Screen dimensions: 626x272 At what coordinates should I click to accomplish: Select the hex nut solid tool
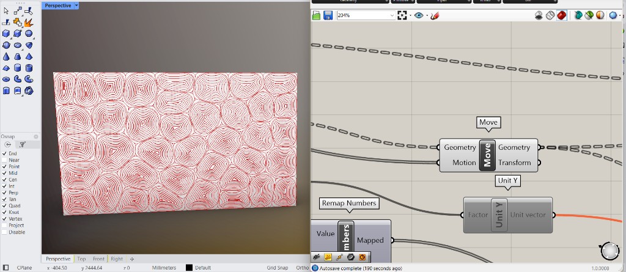pyautogui.click(x=29, y=90)
